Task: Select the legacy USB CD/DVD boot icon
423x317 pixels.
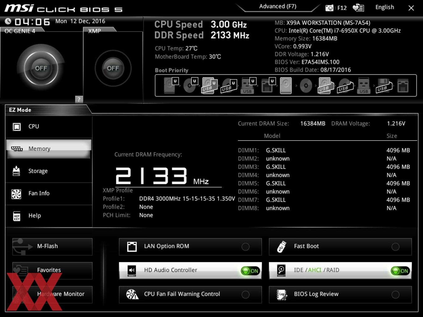Action: pyautogui.click(x=345, y=85)
